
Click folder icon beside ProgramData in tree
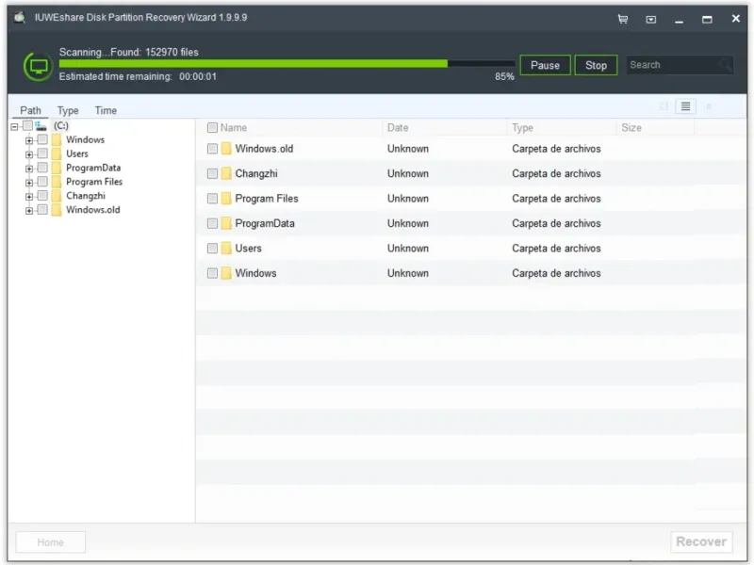[57, 168]
